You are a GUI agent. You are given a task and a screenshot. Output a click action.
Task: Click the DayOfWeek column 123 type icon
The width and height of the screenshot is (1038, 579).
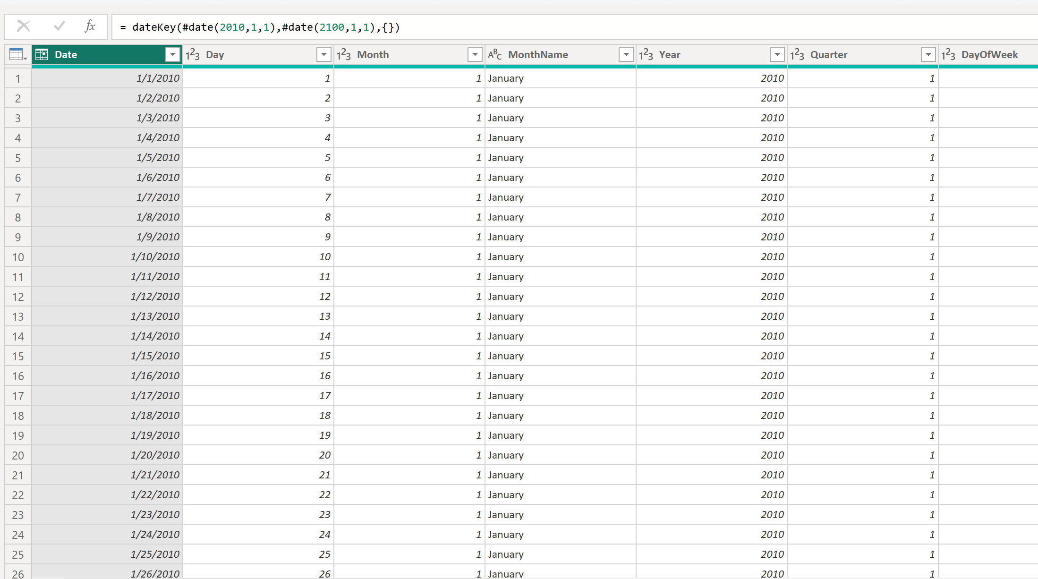pos(948,55)
